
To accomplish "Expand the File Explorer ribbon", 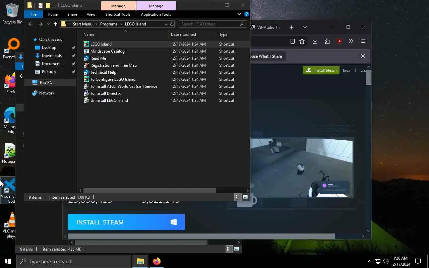I will tap(239, 14).
